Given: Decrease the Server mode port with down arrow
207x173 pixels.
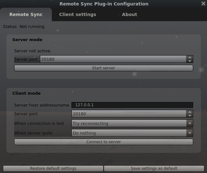Looking at the screenshot, I should (x=190, y=61).
